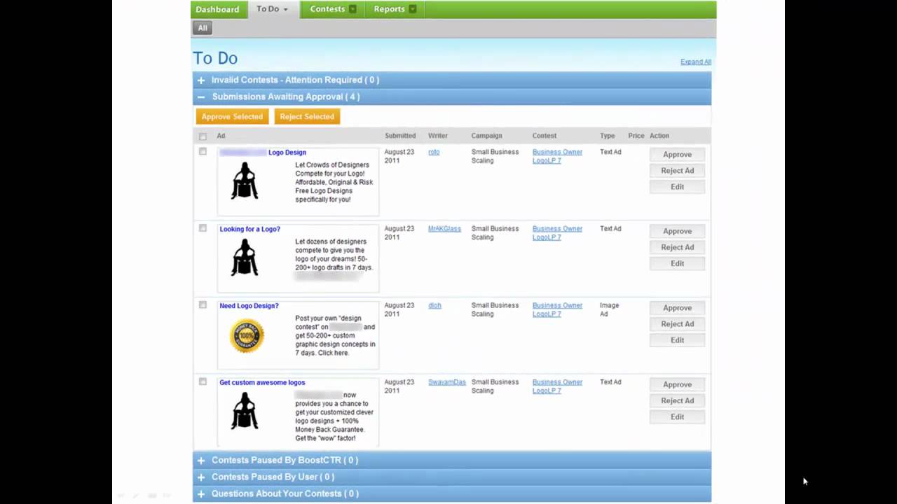The width and height of the screenshot is (897, 504).
Task: Approve the Logo Design ad by roto
Action: coord(677,155)
